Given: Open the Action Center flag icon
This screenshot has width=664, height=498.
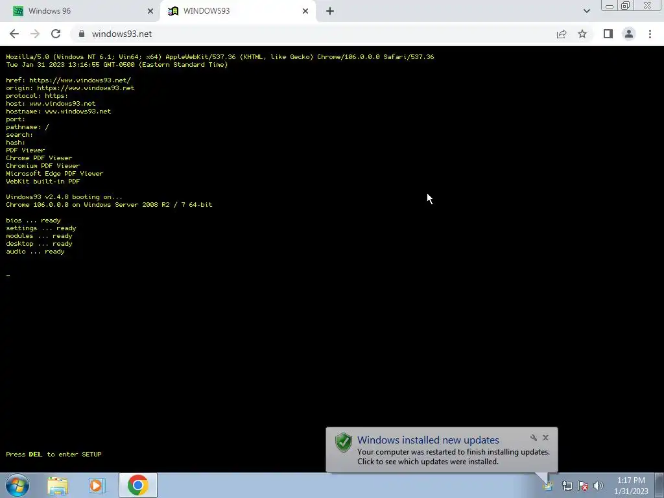Looking at the screenshot, I should tap(583, 486).
